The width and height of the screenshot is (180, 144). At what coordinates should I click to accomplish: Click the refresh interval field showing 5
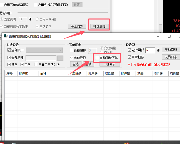click(150, 50)
